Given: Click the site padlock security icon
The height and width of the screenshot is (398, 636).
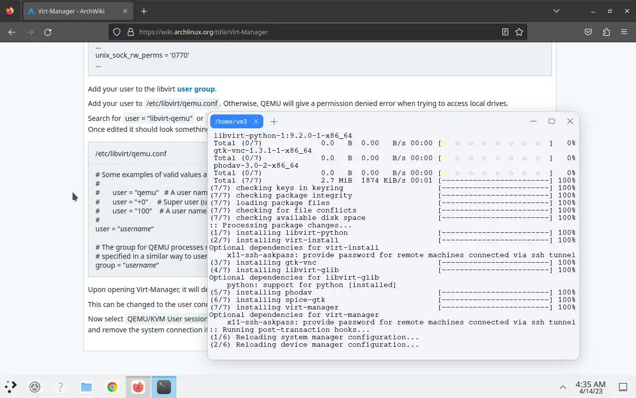Looking at the screenshot, I should (x=131, y=32).
